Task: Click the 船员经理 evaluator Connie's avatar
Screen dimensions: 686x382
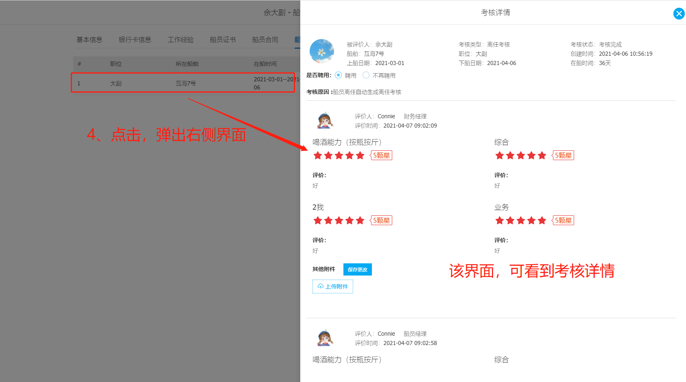Action: [325, 338]
